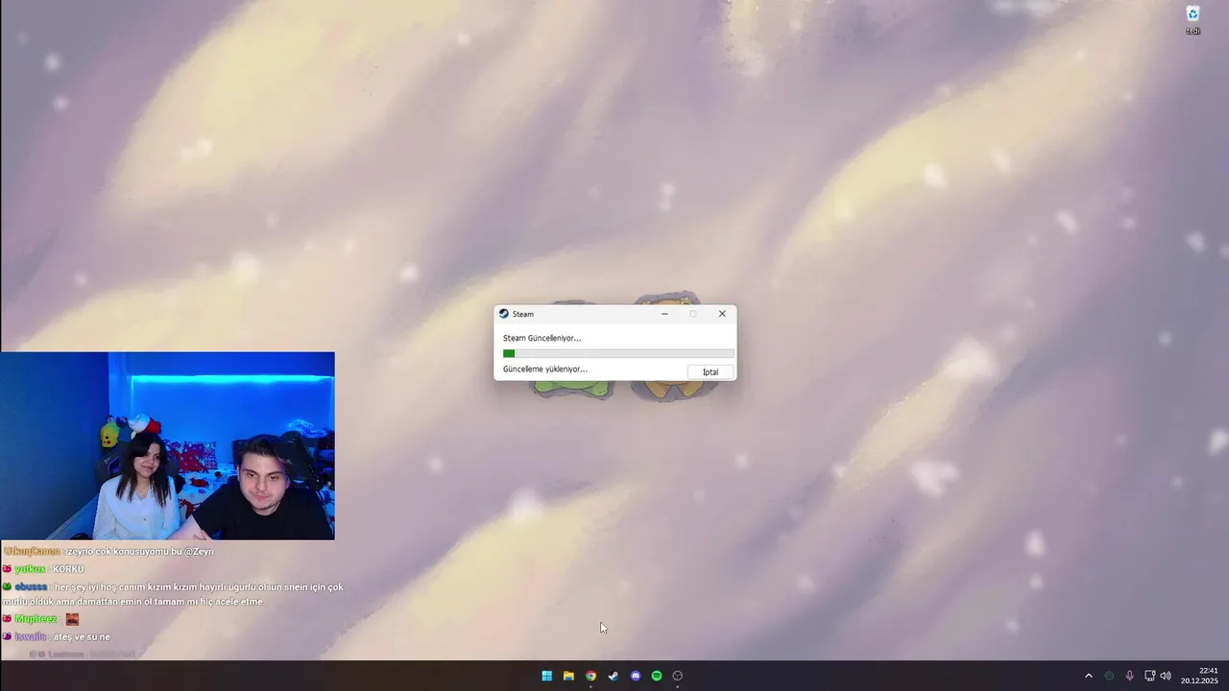Click the Steam logo in the dialog title bar
Screen dimensions: 1229x691
[504, 314]
